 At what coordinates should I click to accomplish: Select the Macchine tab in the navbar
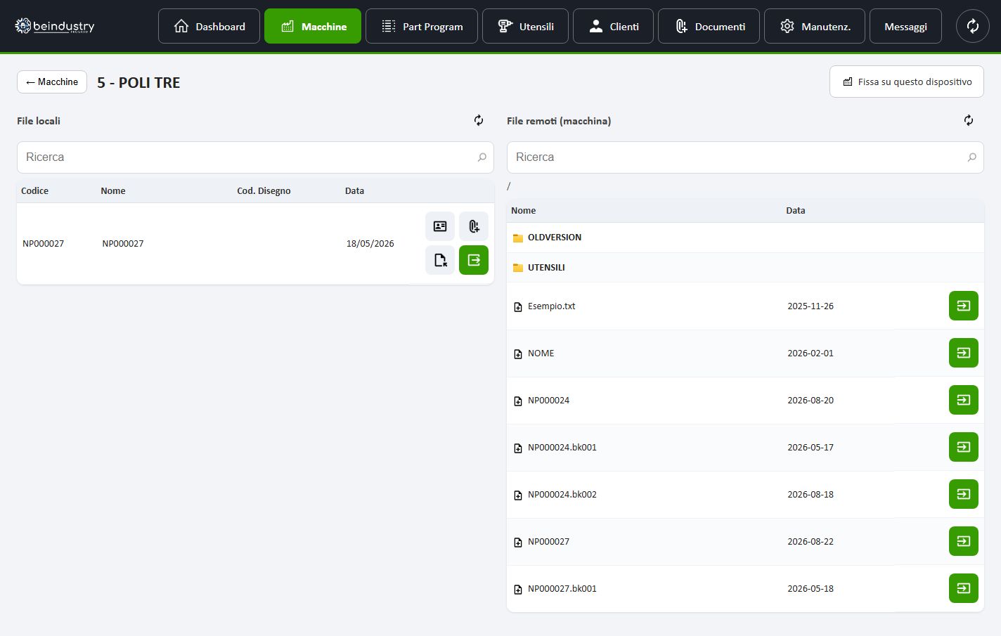point(313,26)
